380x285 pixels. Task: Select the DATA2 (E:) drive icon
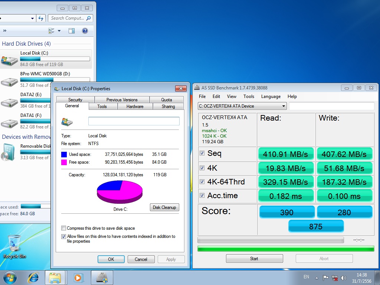coord(9,103)
